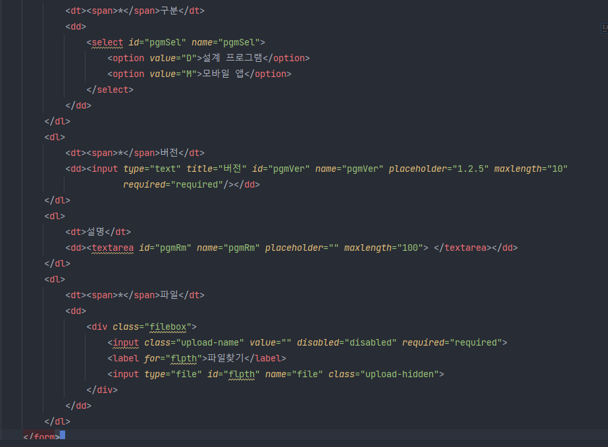
Task: Click the disabled="disabled" attribute
Action: coord(347,342)
